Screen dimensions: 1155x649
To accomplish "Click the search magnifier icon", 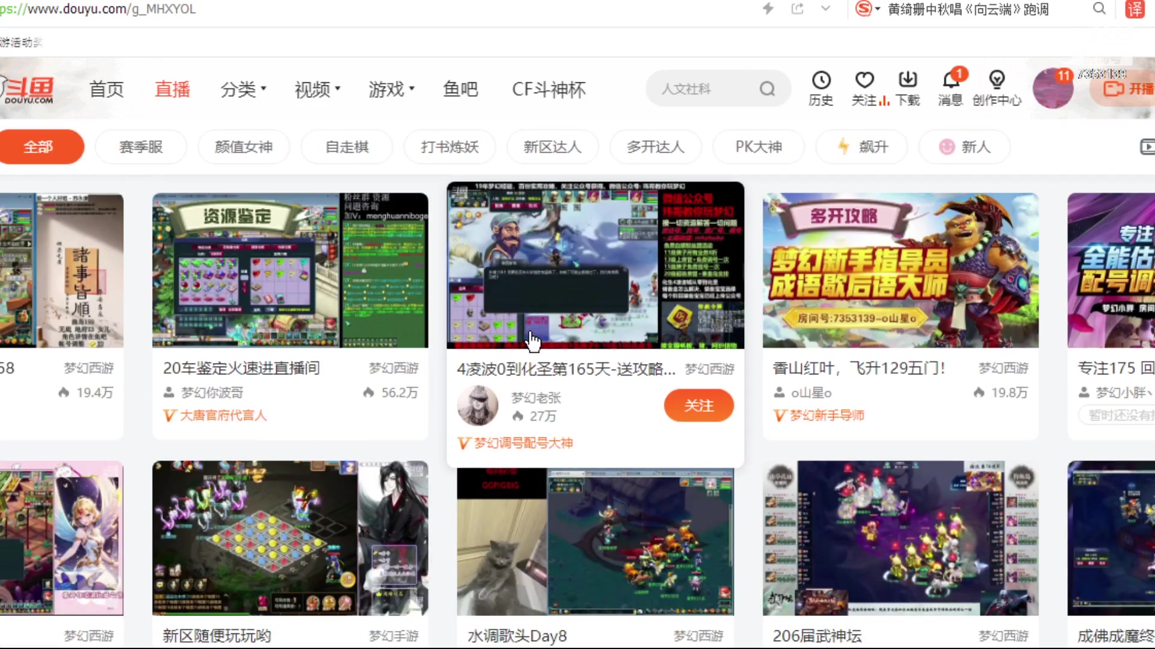I will tap(767, 88).
